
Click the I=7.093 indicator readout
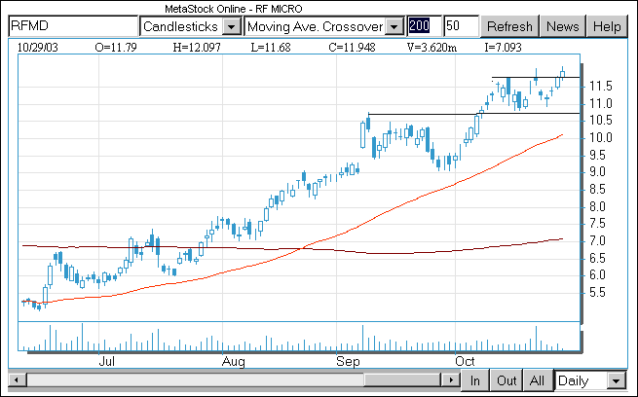[503, 48]
